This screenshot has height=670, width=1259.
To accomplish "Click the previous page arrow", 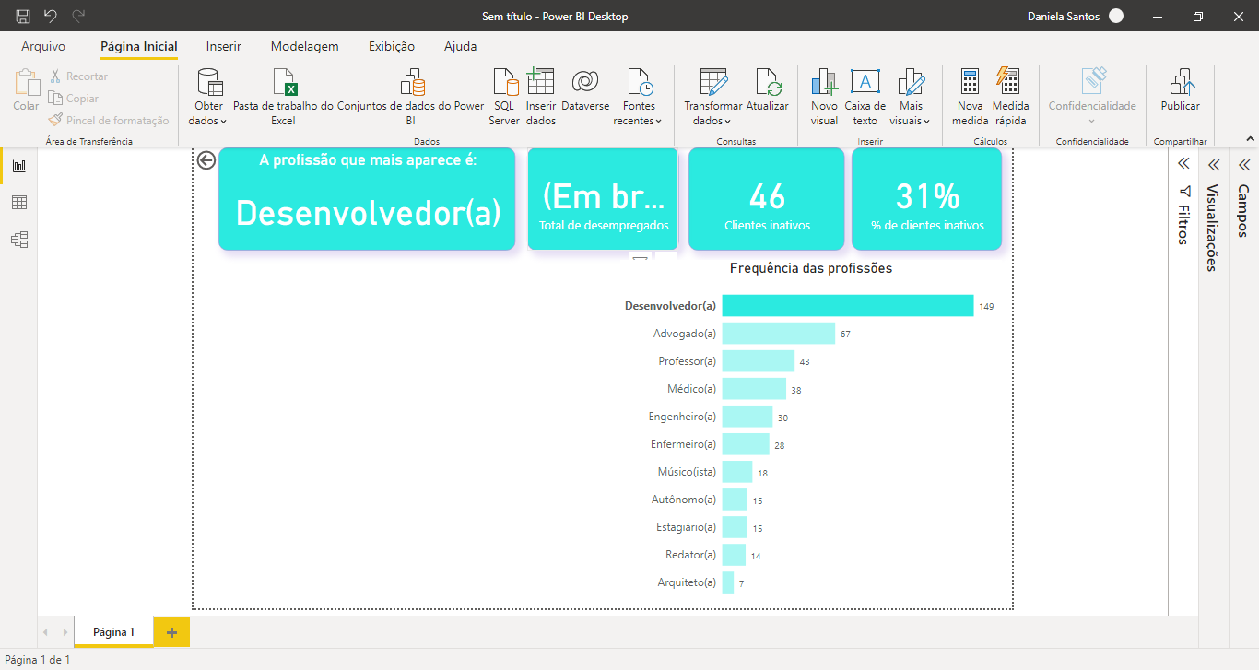I will pyautogui.click(x=46, y=632).
